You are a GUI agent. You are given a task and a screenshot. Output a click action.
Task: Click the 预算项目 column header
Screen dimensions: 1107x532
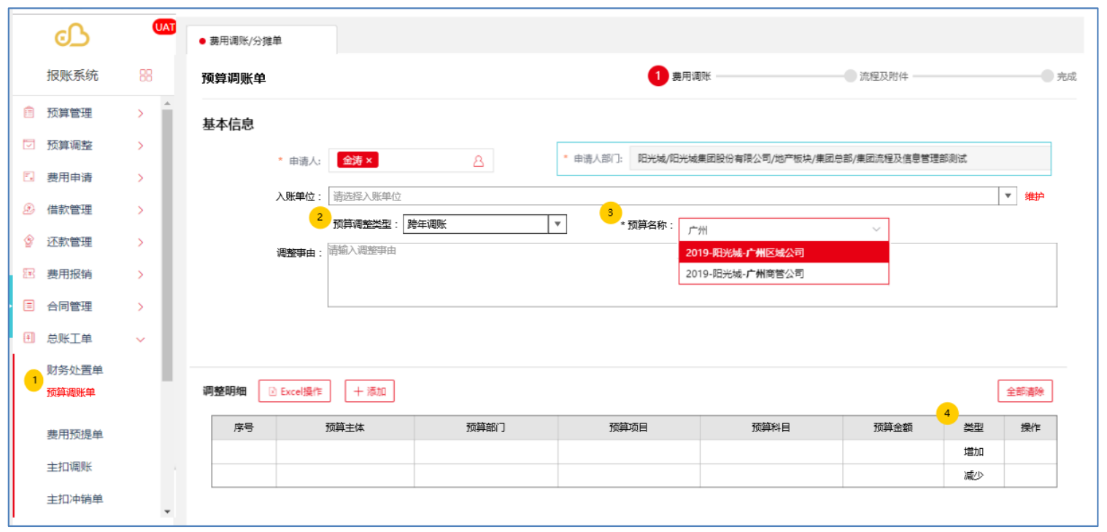pyautogui.click(x=629, y=428)
